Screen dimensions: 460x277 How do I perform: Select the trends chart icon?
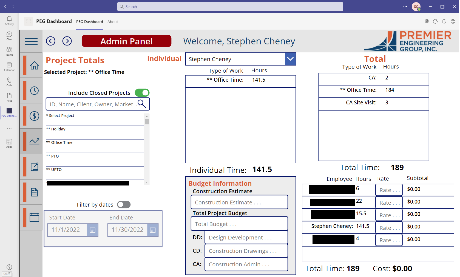pos(35,141)
